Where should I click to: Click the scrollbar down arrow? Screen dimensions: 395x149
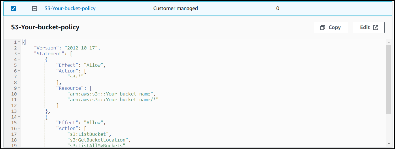coord(389,143)
